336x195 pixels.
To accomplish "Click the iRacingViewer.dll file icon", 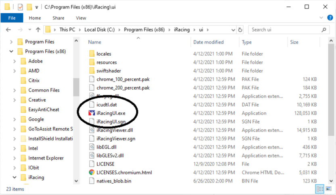I will pyautogui.click(x=92, y=130).
